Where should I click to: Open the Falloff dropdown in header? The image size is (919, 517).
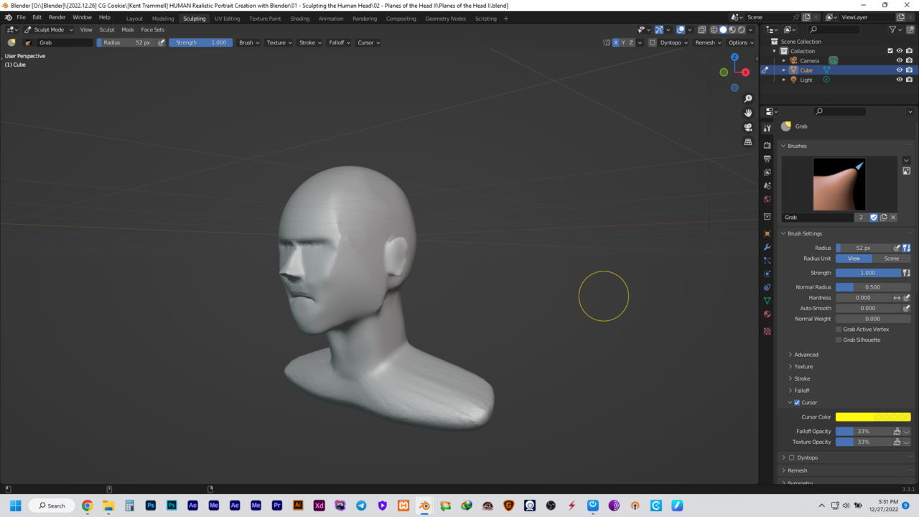point(339,42)
